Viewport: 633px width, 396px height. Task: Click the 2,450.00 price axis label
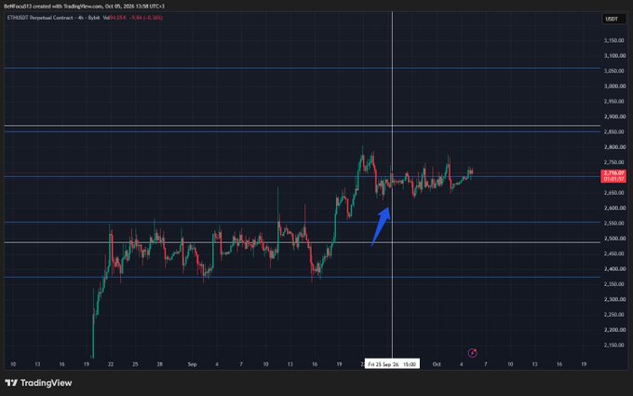(x=613, y=253)
